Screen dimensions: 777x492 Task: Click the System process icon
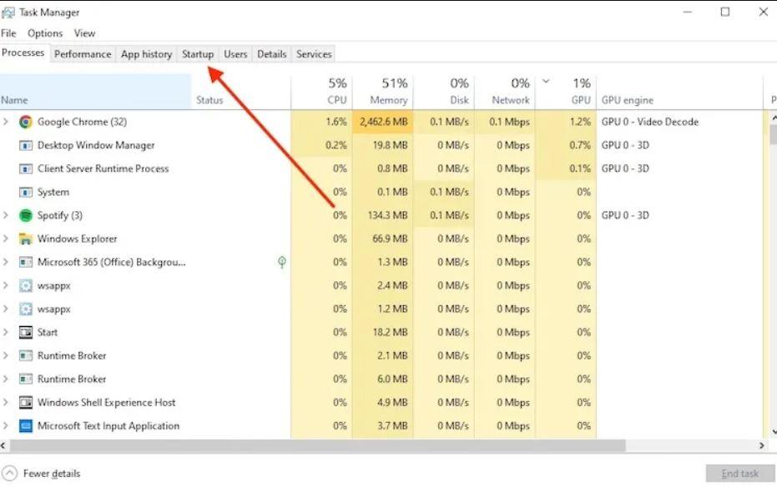[x=26, y=192]
